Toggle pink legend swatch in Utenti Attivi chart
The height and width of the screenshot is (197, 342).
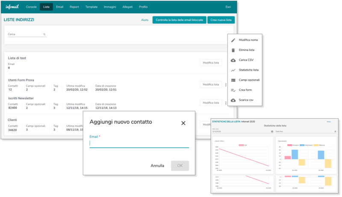[x=241, y=145]
